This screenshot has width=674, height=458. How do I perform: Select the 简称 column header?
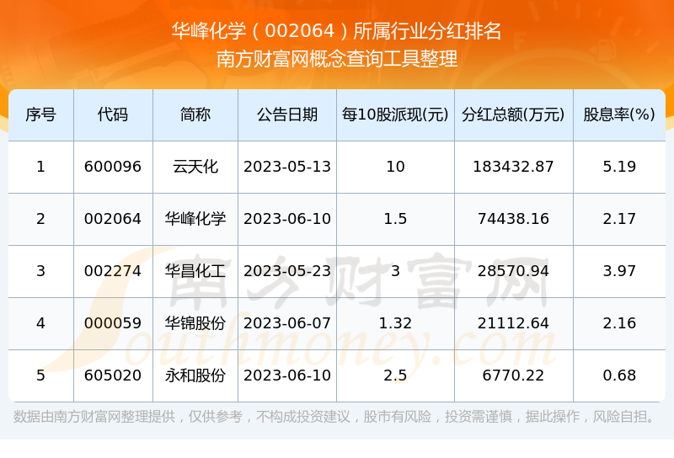tap(195, 114)
